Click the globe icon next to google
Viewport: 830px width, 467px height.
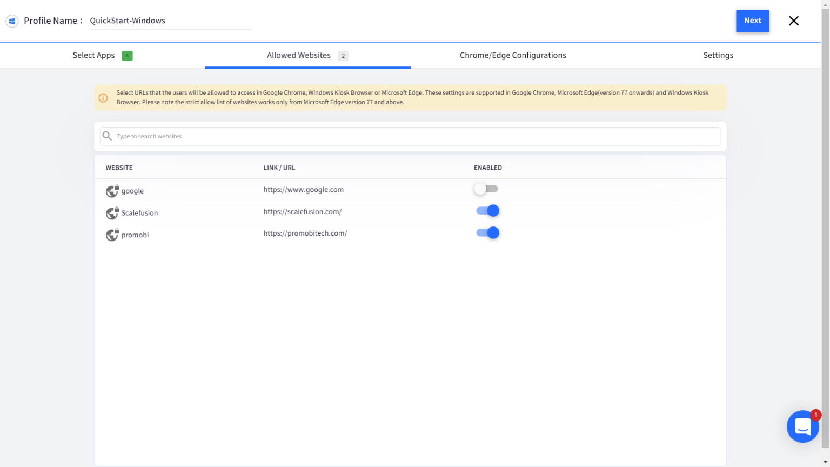[x=112, y=191]
